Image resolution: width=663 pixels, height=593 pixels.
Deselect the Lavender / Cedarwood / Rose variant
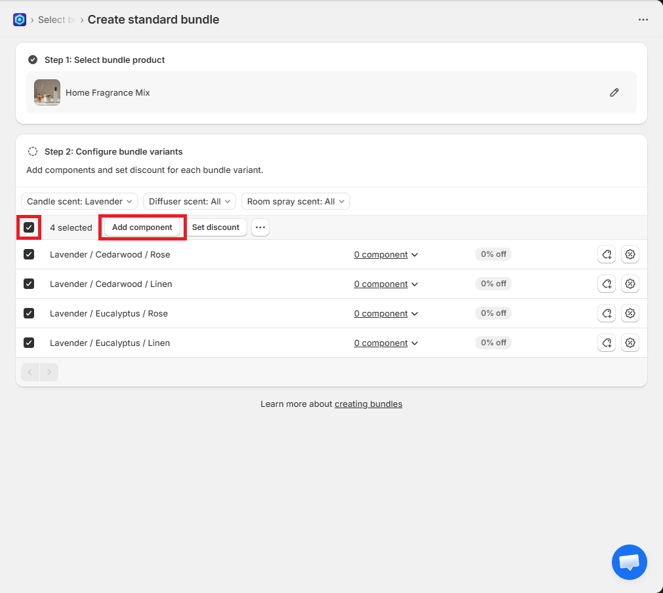(x=29, y=254)
